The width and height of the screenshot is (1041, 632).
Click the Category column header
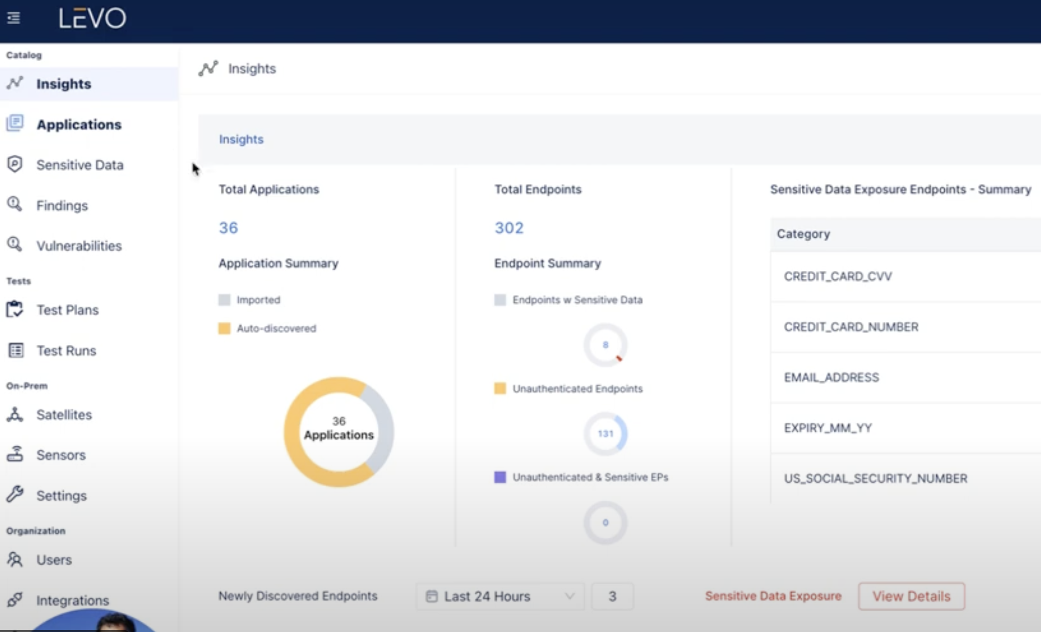(804, 234)
